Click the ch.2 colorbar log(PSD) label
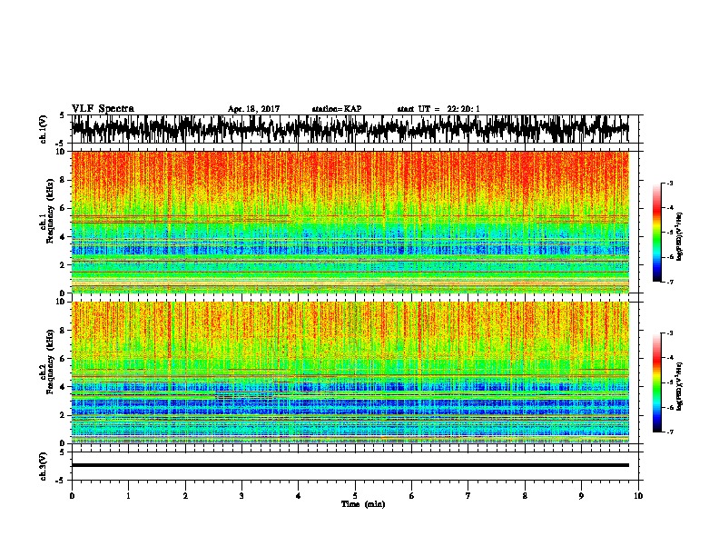This screenshot has width=719, height=556. click(x=679, y=386)
